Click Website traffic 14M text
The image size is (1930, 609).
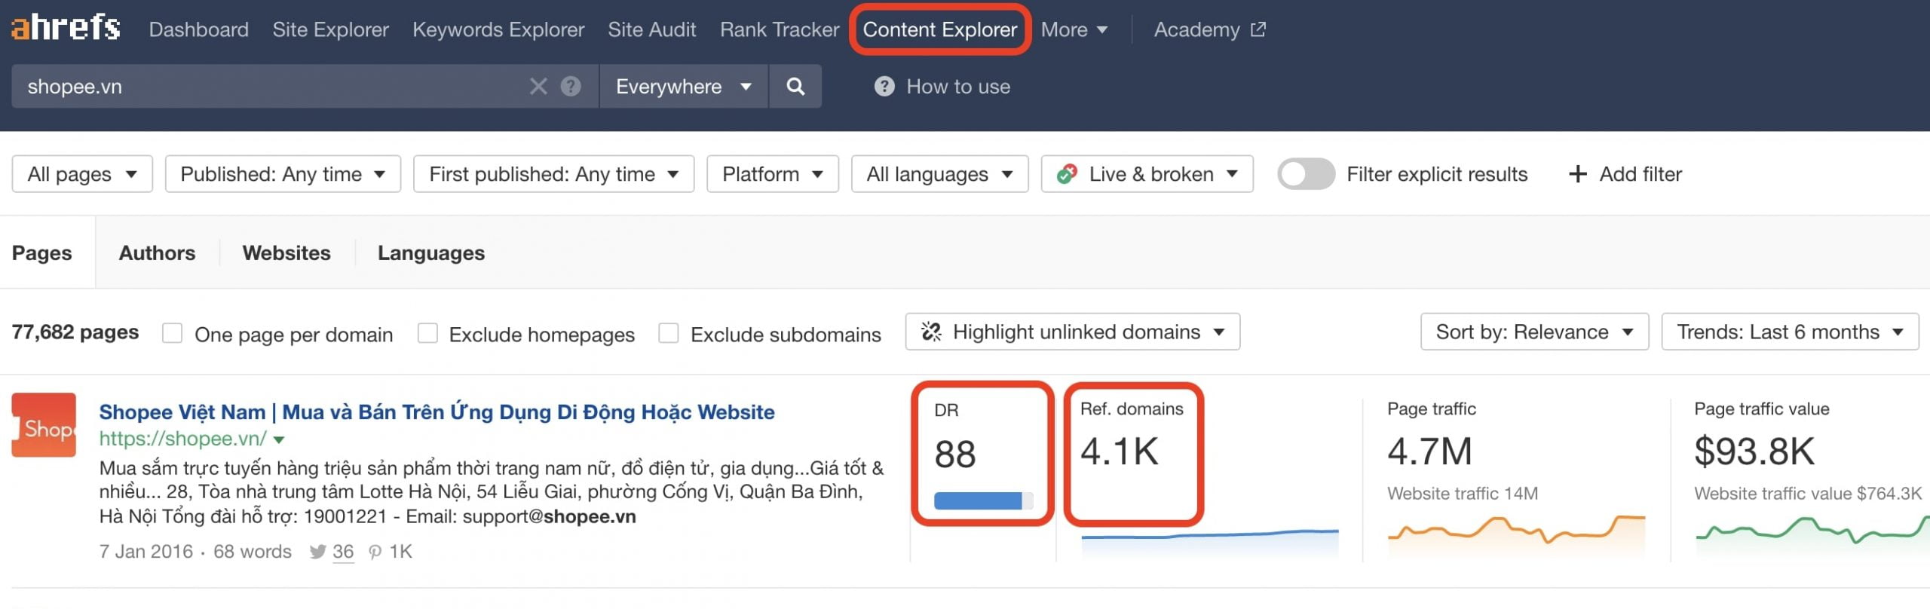click(x=1463, y=494)
